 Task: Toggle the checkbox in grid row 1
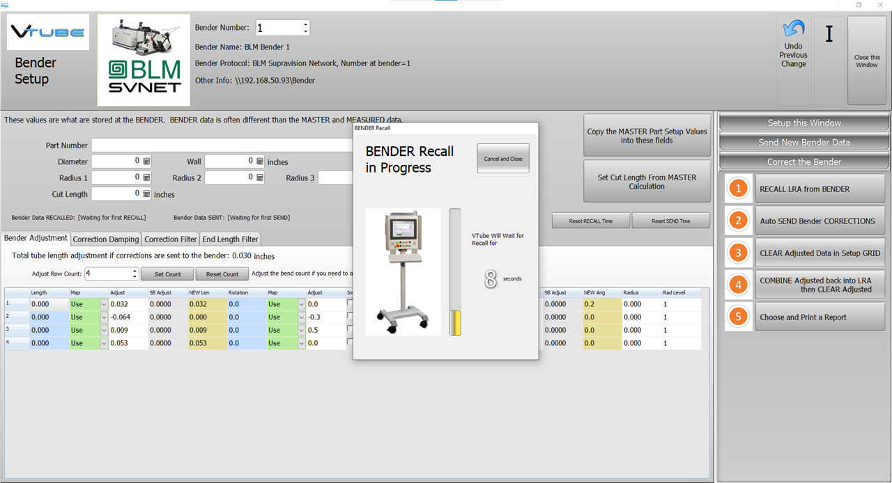point(350,303)
